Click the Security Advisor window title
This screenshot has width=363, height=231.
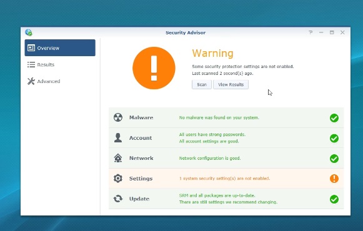pos(186,32)
